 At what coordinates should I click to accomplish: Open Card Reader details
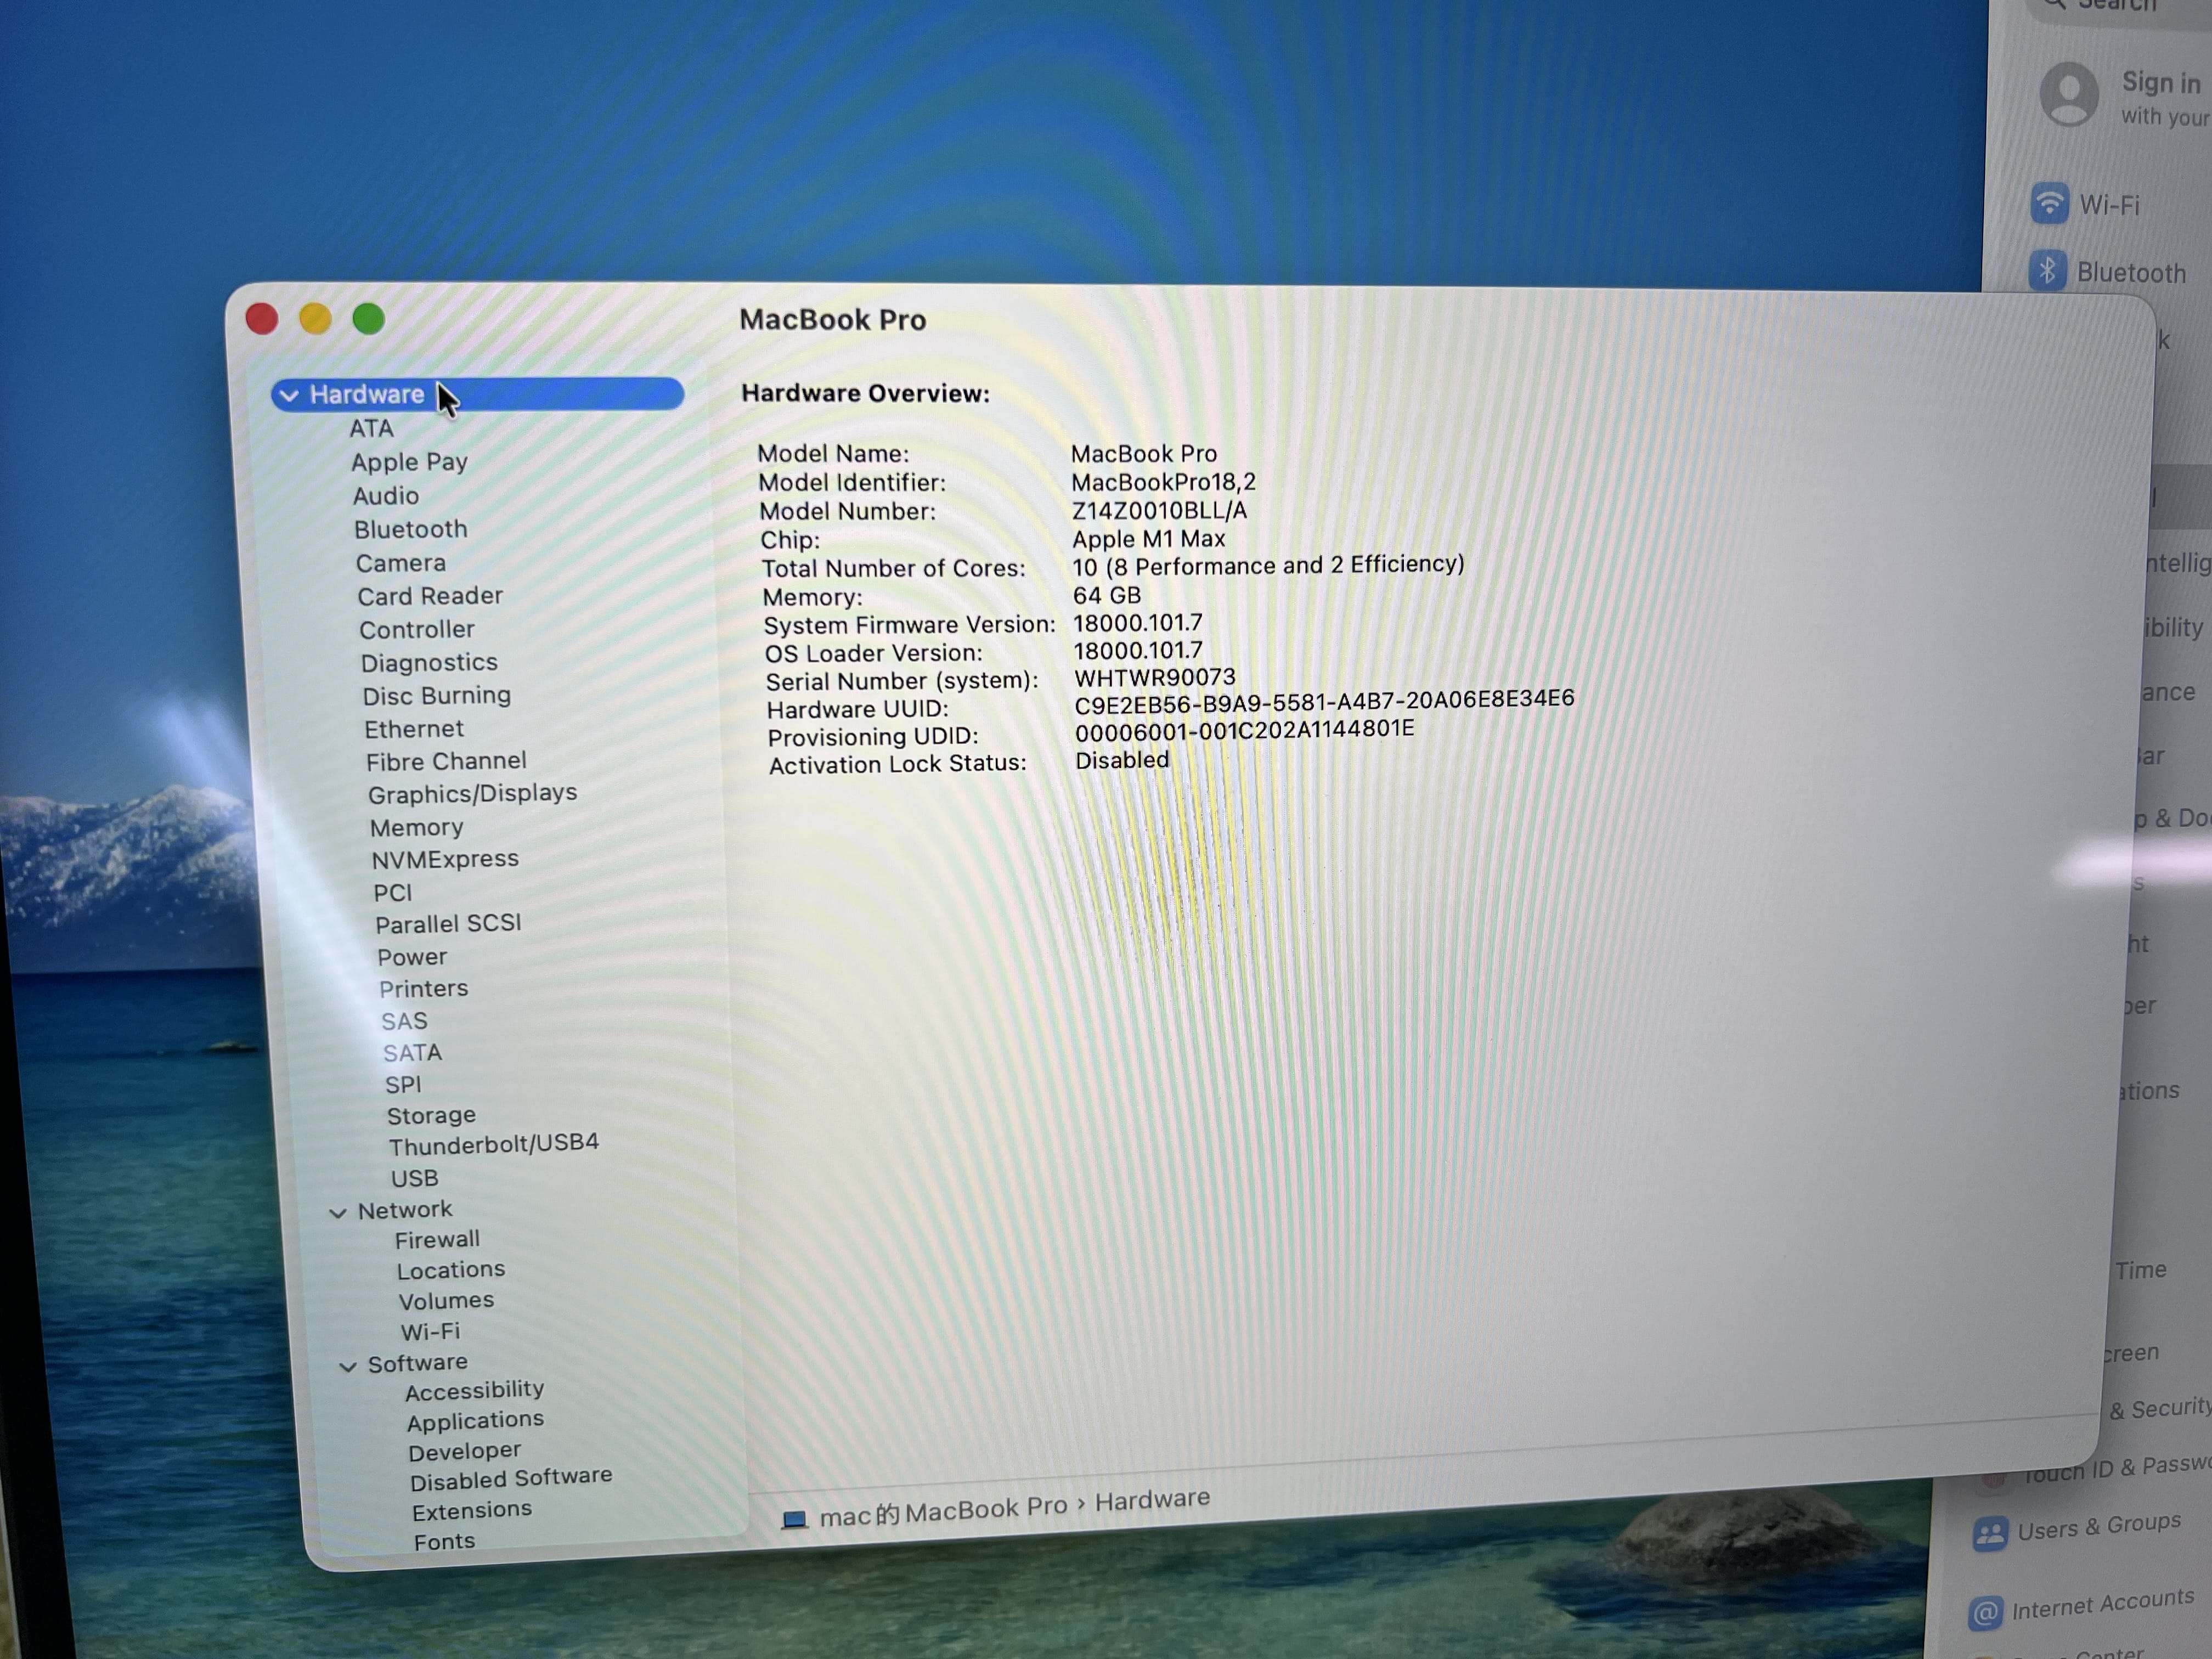click(x=430, y=596)
